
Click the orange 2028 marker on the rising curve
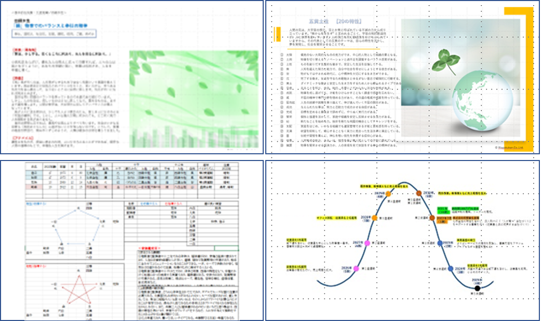point(374,218)
